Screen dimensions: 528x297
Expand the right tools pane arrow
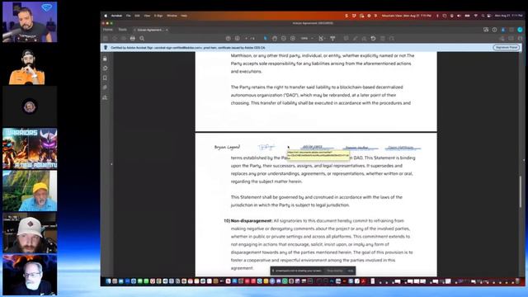[x=523, y=160]
